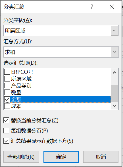This screenshot has width=123, height=167.
Task: Click the list scroll up arrow
Action: pos(114,73)
